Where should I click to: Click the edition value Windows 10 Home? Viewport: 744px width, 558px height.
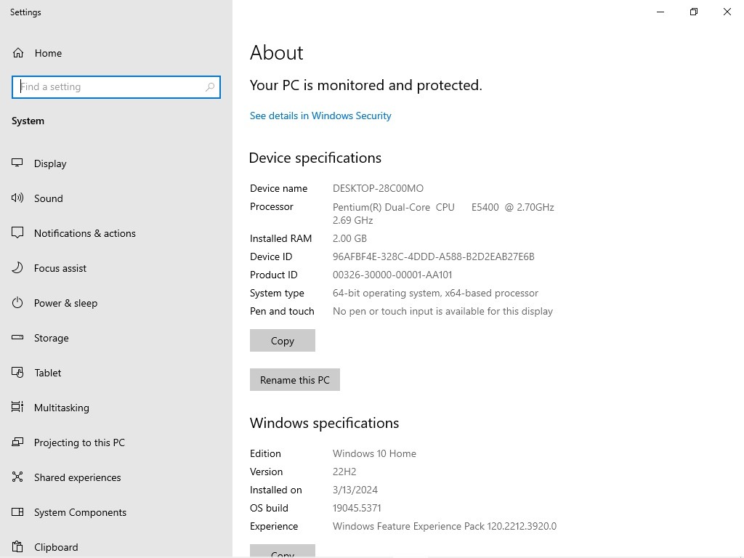[x=374, y=453]
